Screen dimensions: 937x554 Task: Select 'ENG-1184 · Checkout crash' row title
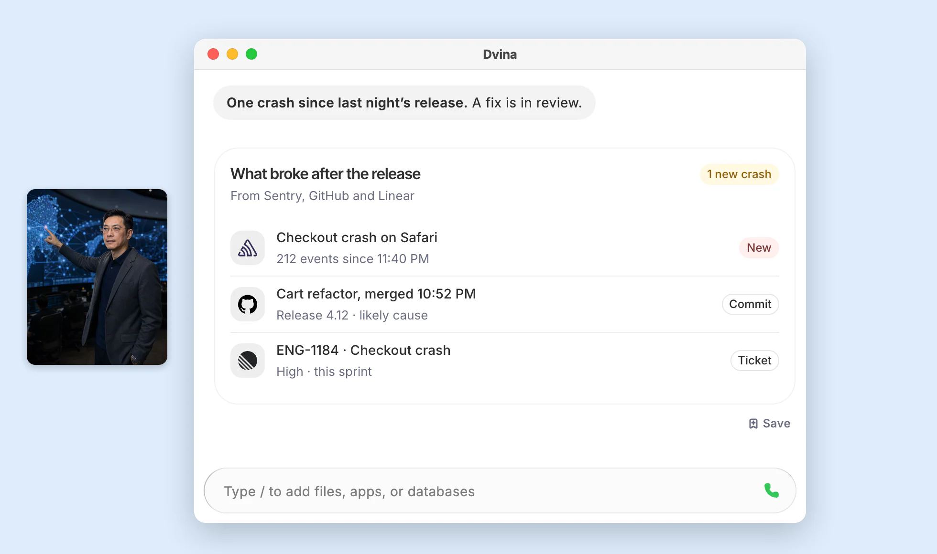pyautogui.click(x=363, y=350)
